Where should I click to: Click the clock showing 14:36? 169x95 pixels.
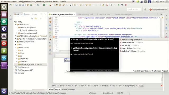tap(162, 2)
